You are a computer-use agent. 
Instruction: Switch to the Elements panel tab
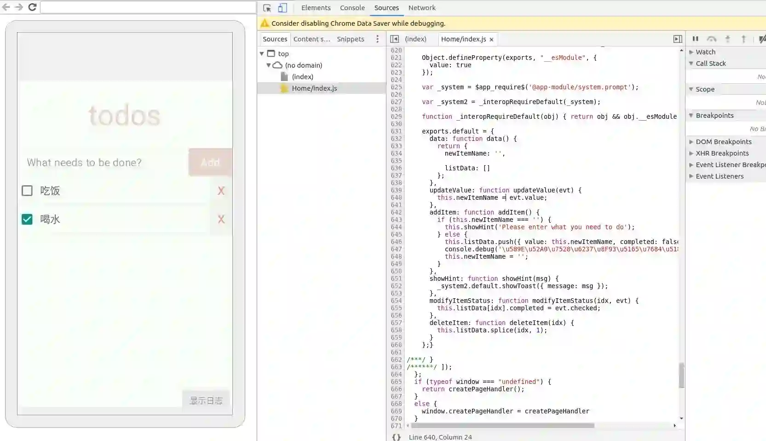pyautogui.click(x=316, y=8)
